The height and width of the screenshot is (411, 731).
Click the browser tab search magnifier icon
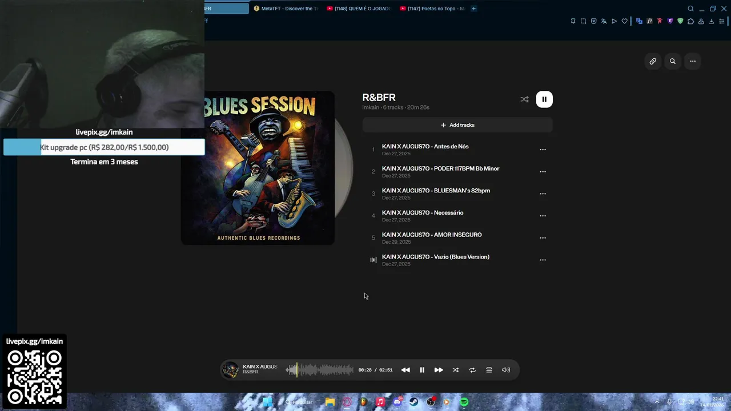690,9
